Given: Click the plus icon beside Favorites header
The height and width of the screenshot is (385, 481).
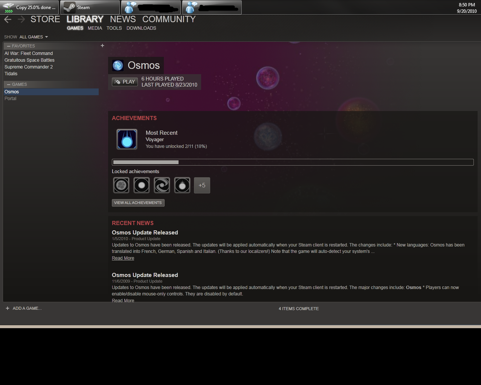Looking at the screenshot, I should pyautogui.click(x=102, y=46).
